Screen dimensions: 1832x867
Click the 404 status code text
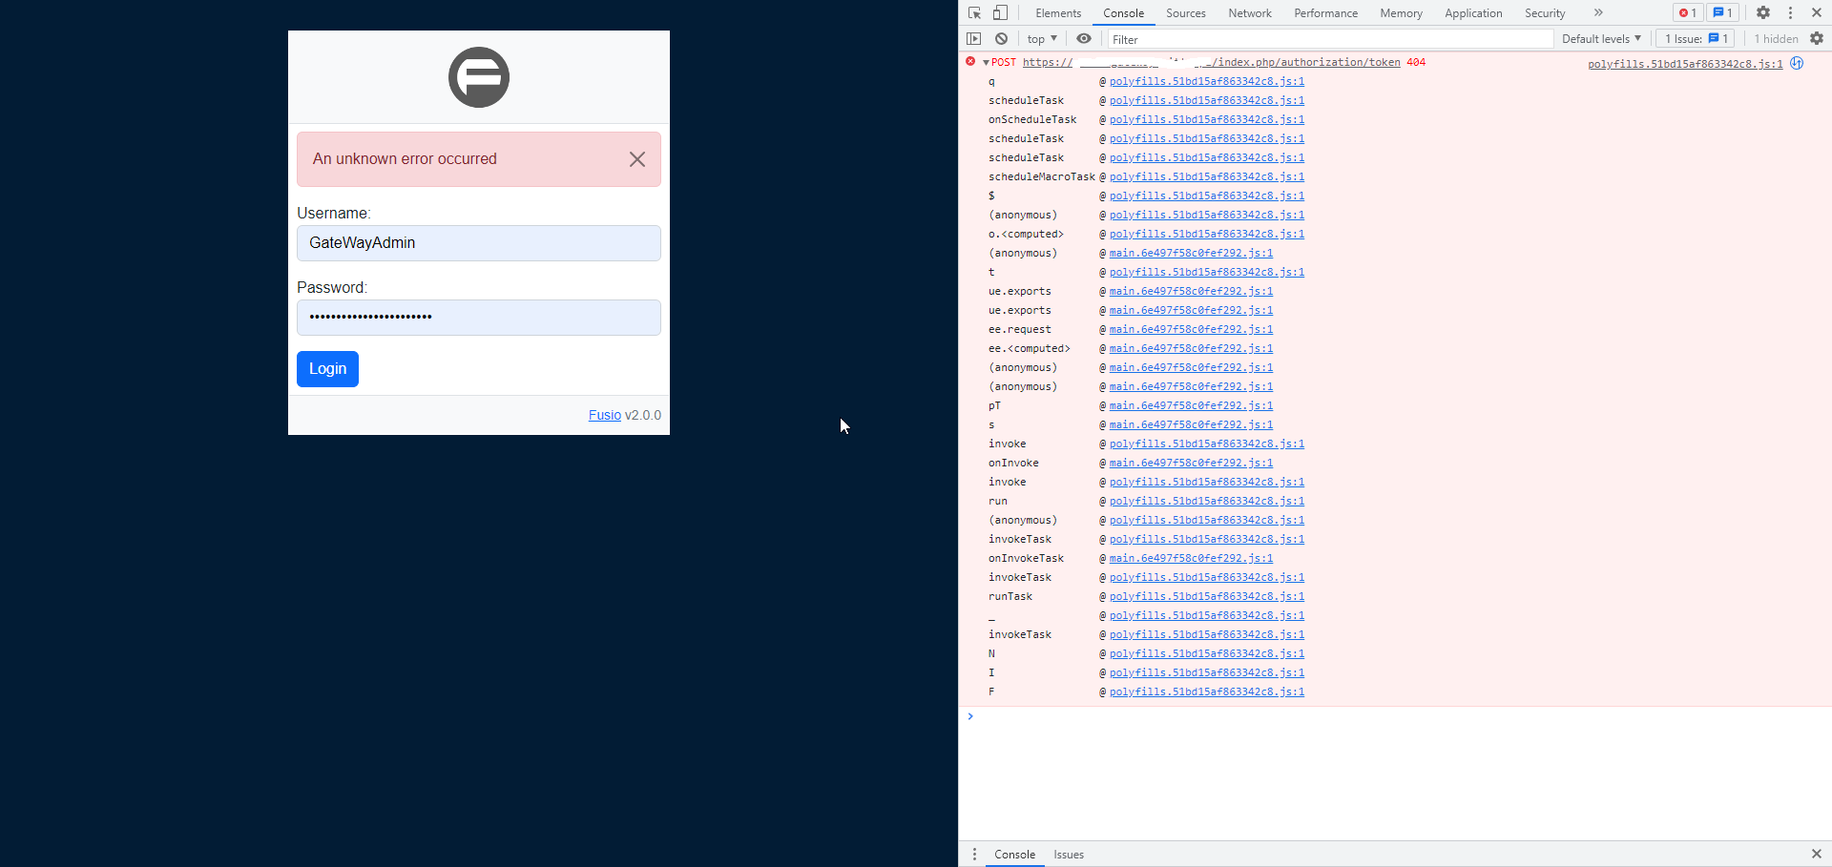click(x=1416, y=62)
